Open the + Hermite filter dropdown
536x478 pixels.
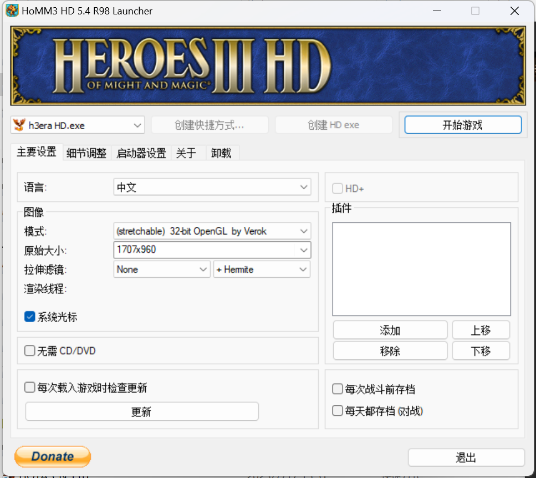tap(262, 269)
